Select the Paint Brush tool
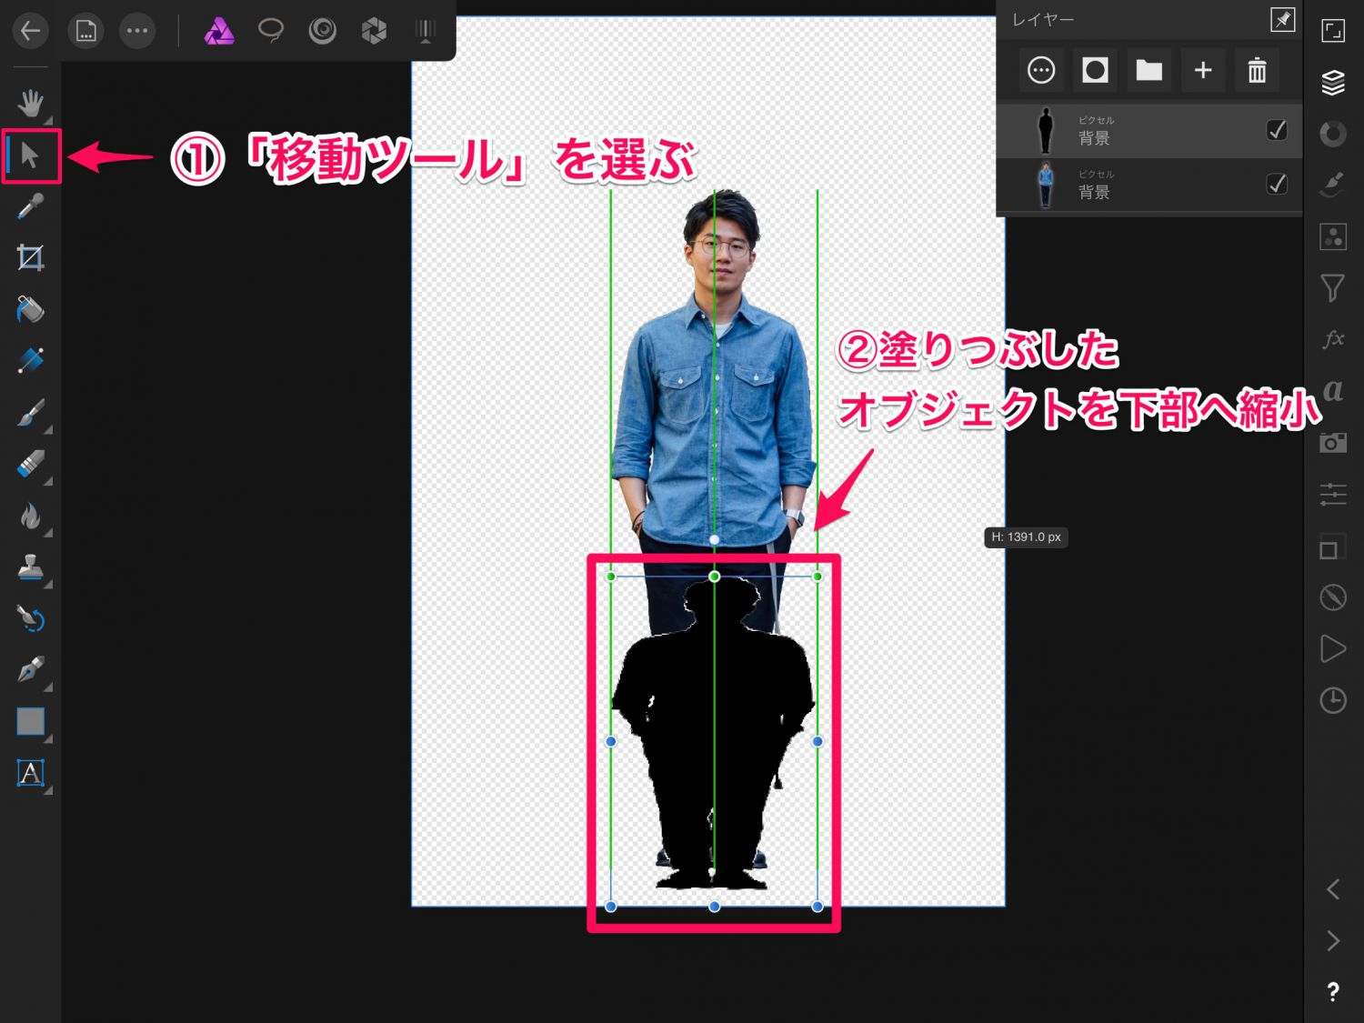Image resolution: width=1364 pixels, height=1023 pixels. point(30,414)
